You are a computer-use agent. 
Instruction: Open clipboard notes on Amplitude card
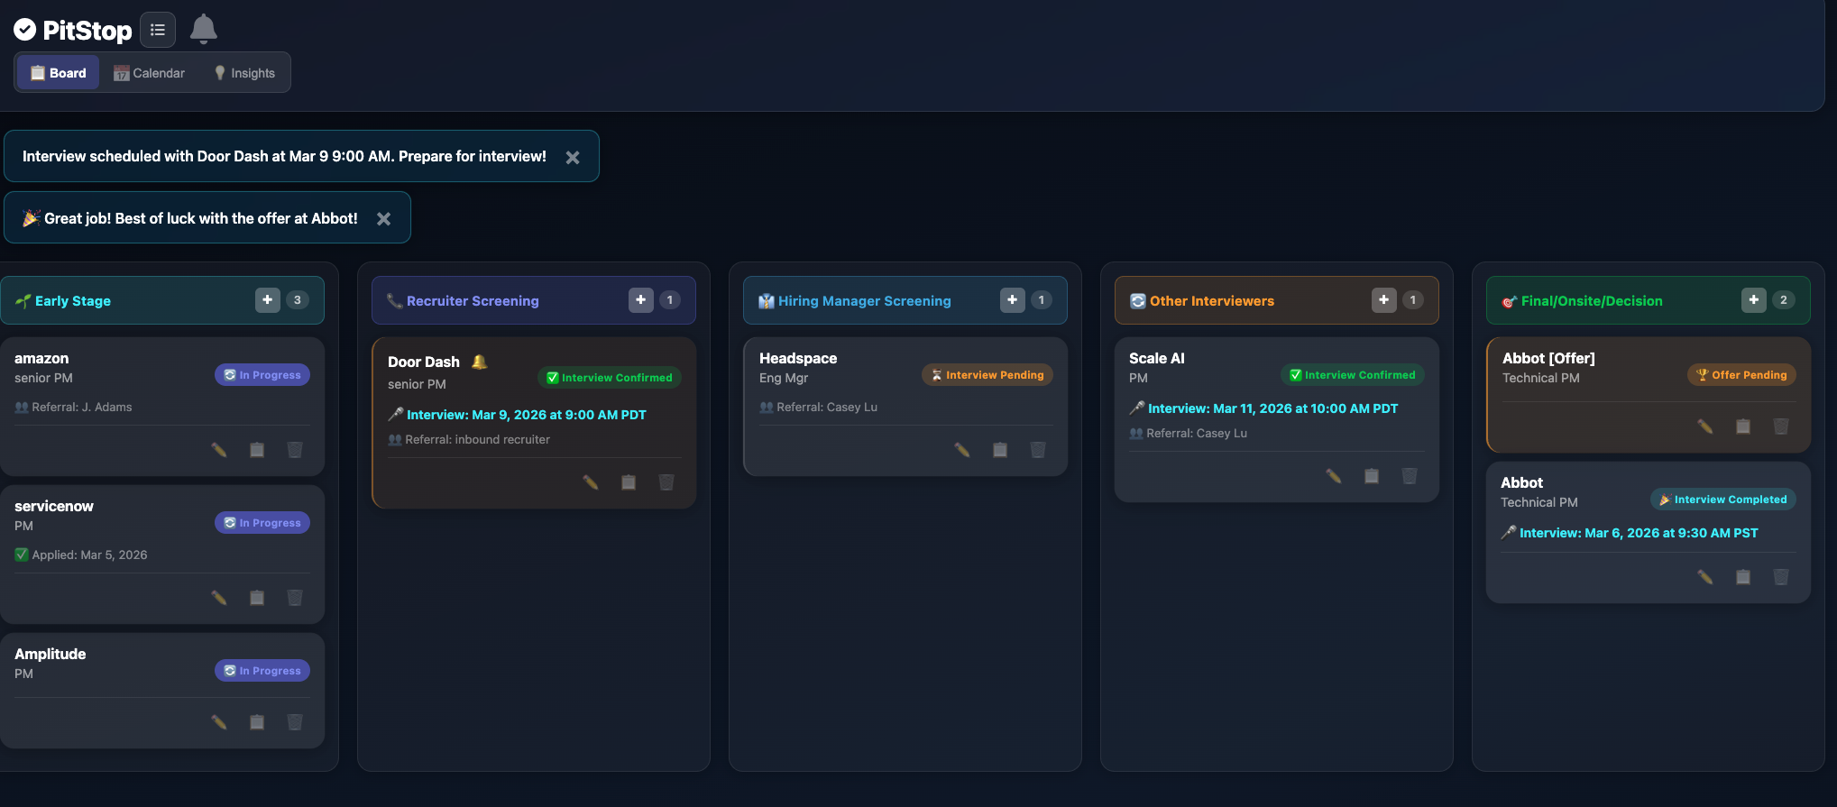coord(257,721)
